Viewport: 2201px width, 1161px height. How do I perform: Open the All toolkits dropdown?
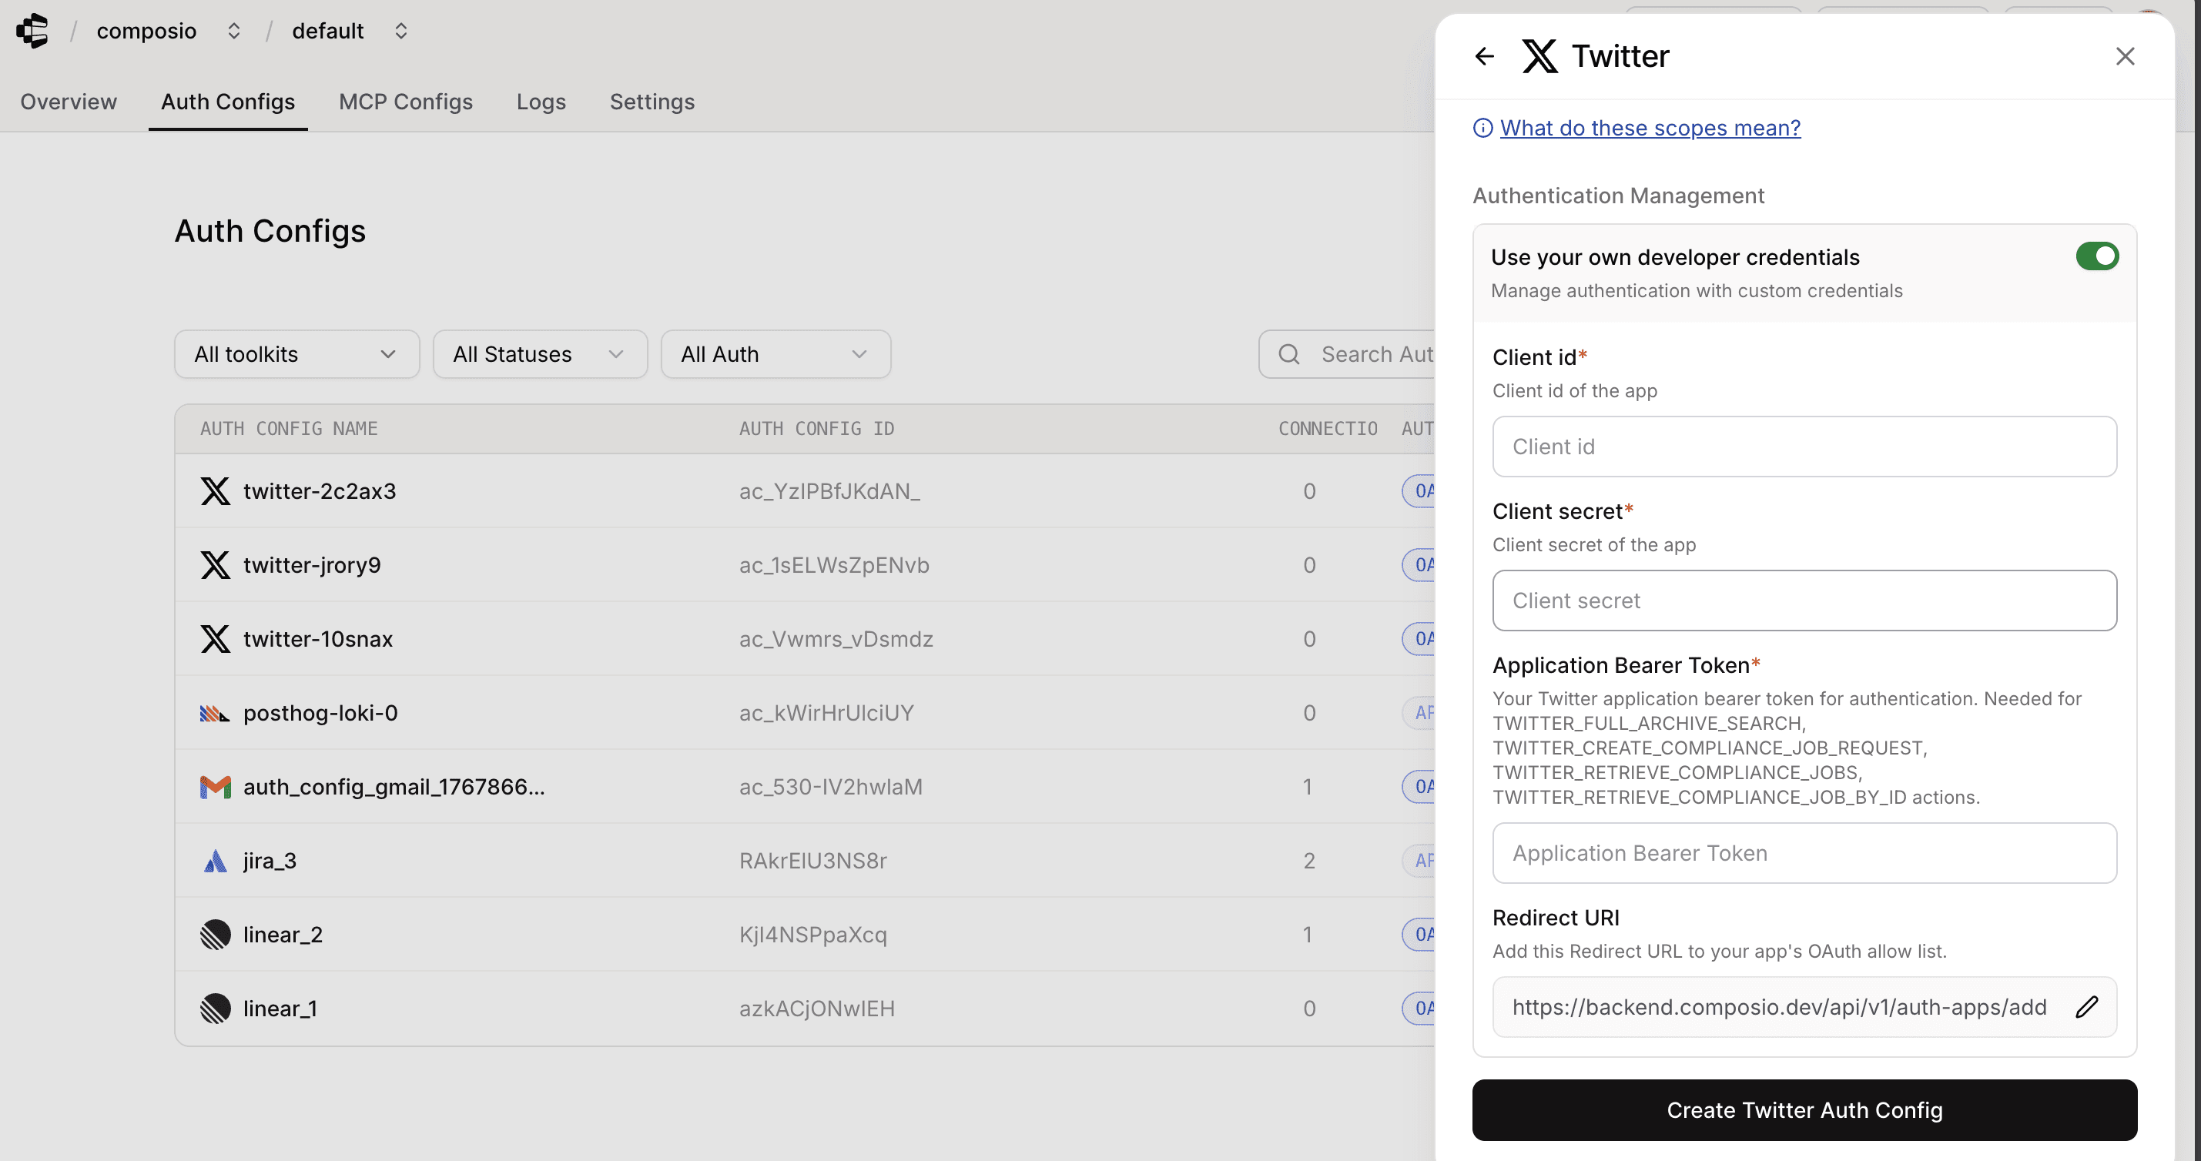click(x=296, y=355)
